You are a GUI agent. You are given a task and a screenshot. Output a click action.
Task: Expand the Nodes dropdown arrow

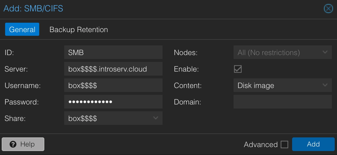click(x=325, y=52)
